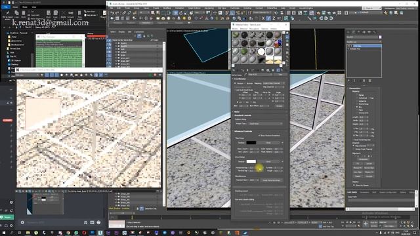The width and height of the screenshot is (420, 236).
Task: Undo last action in 3ds Max toolbar
Action: pyautogui.click(x=112, y=13)
